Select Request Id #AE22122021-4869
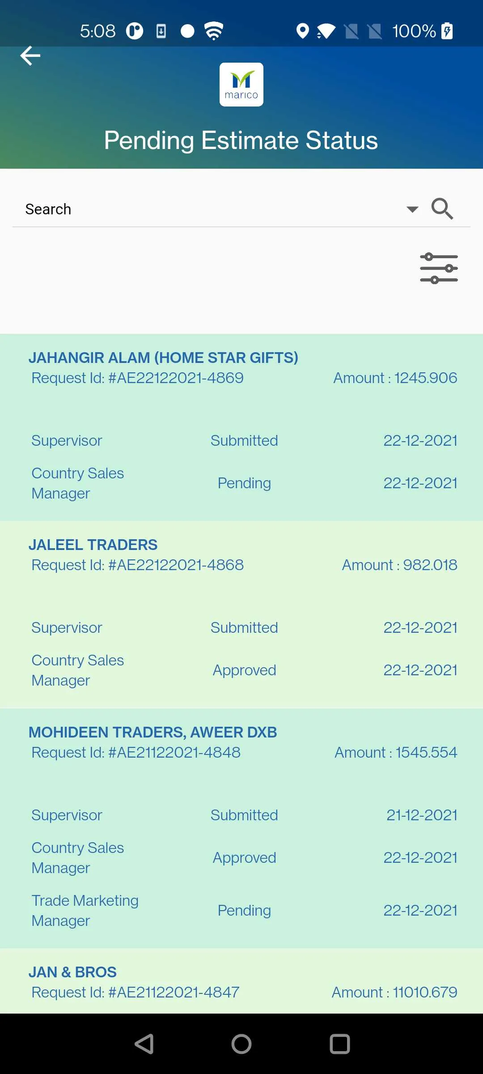Image resolution: width=483 pixels, height=1074 pixels. pyautogui.click(x=137, y=378)
